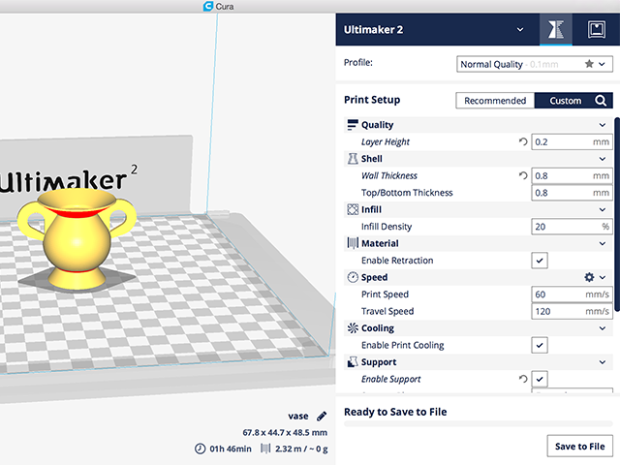Click the Quality category icon
The height and width of the screenshot is (465, 620).
[x=353, y=125]
